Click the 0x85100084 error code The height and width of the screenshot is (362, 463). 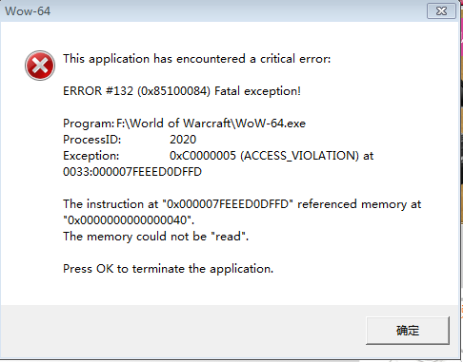pyautogui.click(x=173, y=91)
